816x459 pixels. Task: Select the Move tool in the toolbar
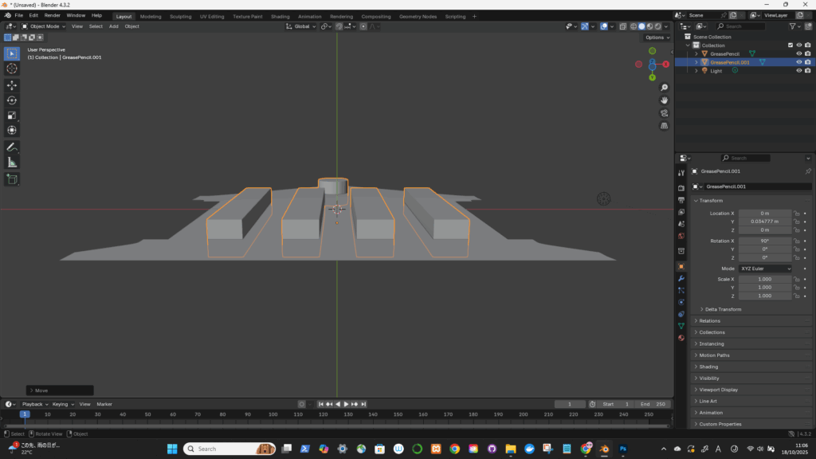[x=12, y=84]
